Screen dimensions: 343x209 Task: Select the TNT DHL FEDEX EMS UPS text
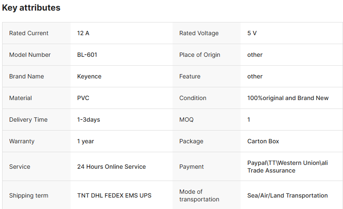point(114,195)
